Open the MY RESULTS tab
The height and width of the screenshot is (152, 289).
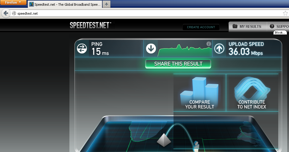248,27
